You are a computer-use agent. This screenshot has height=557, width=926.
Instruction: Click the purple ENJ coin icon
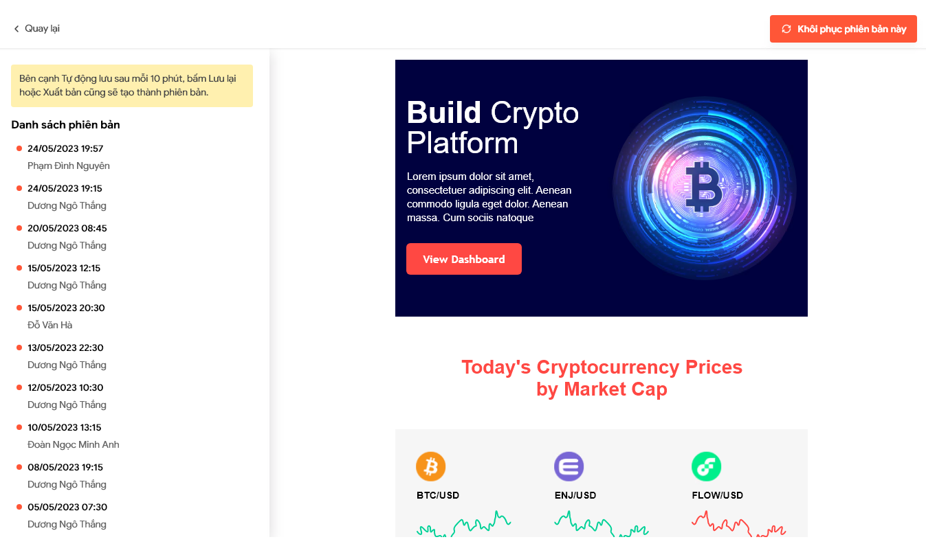pos(569,467)
